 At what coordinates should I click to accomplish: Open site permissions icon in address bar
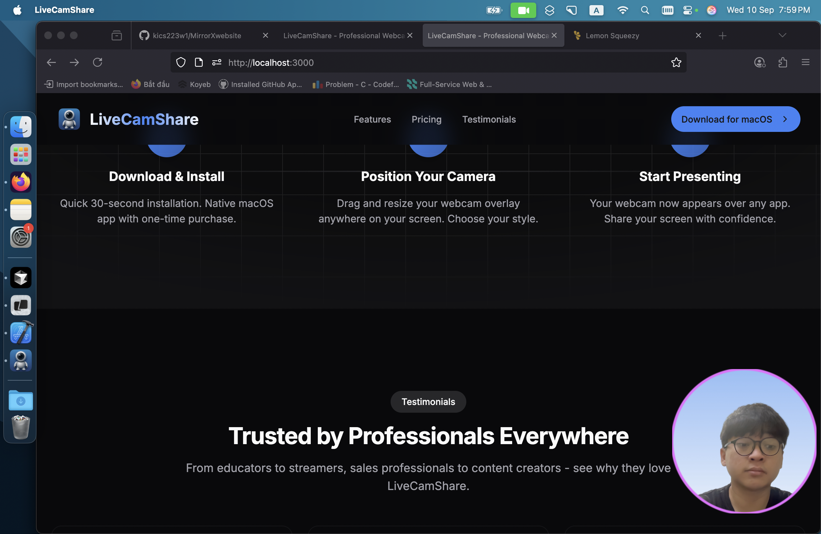pos(216,63)
